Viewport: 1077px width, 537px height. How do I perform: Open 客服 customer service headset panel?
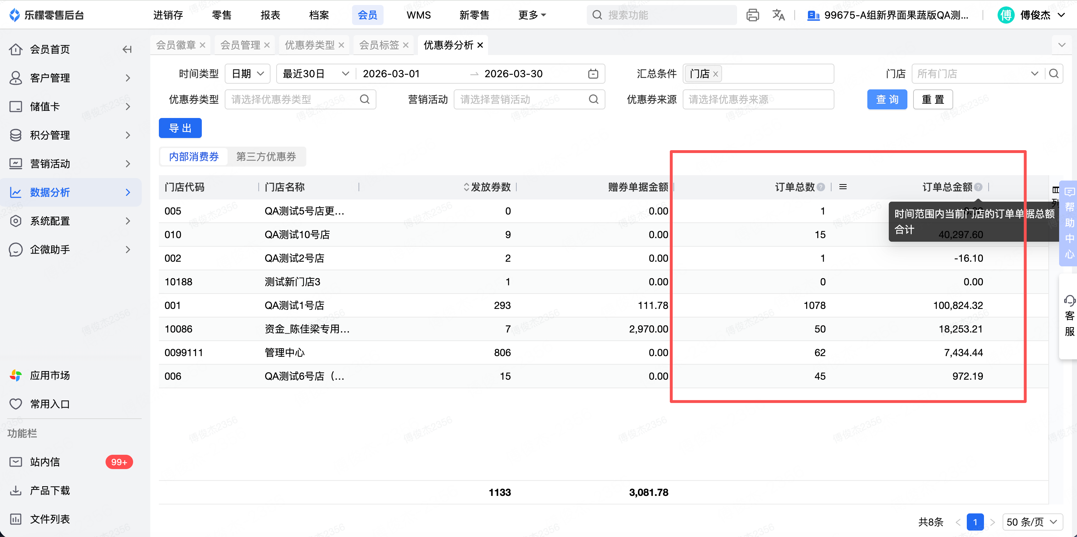[x=1069, y=315]
